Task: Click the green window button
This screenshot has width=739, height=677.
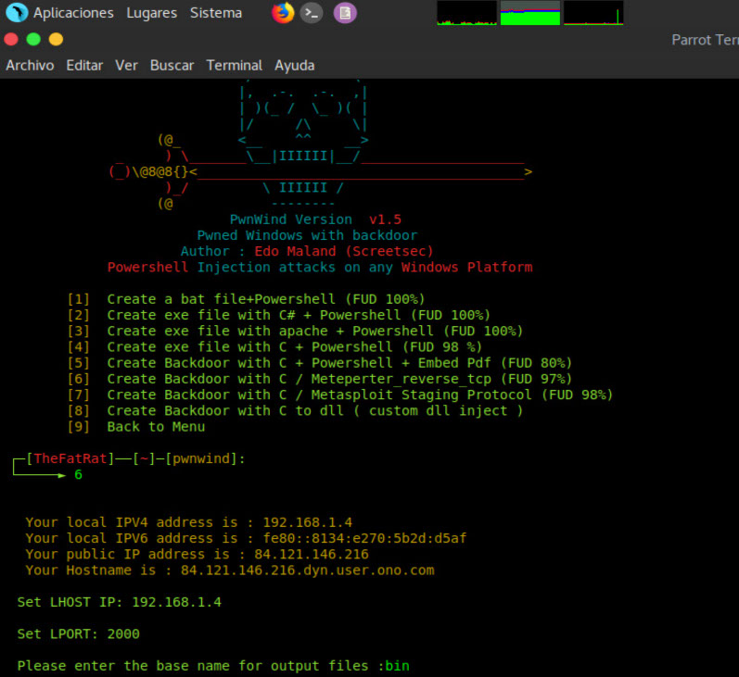Action: (x=33, y=40)
